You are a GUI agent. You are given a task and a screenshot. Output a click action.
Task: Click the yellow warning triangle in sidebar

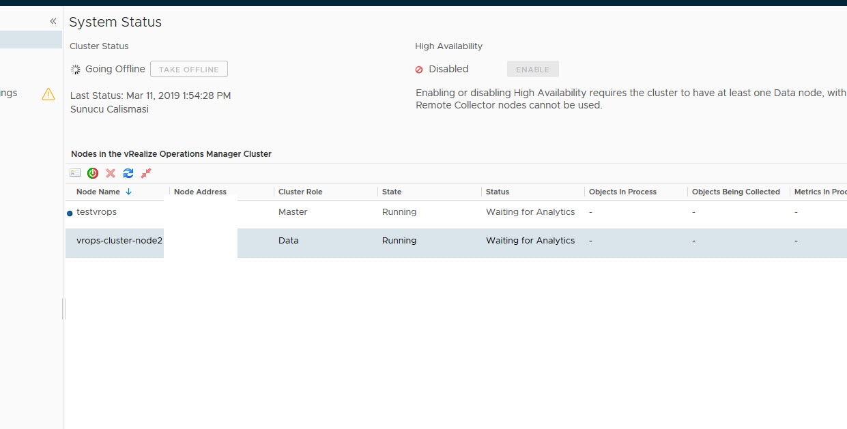pos(48,94)
